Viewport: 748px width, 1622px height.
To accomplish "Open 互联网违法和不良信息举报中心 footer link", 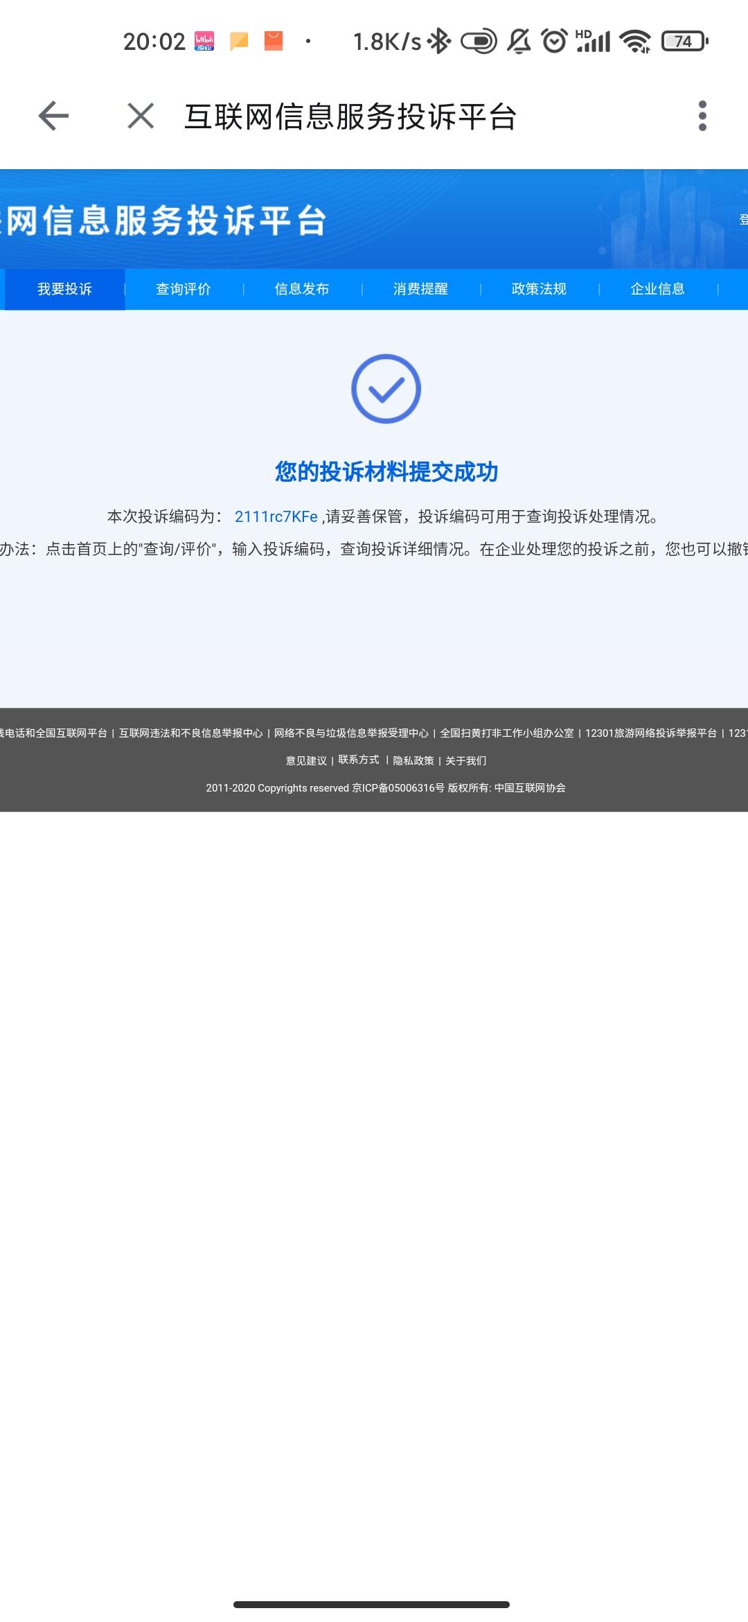I will pos(190,733).
